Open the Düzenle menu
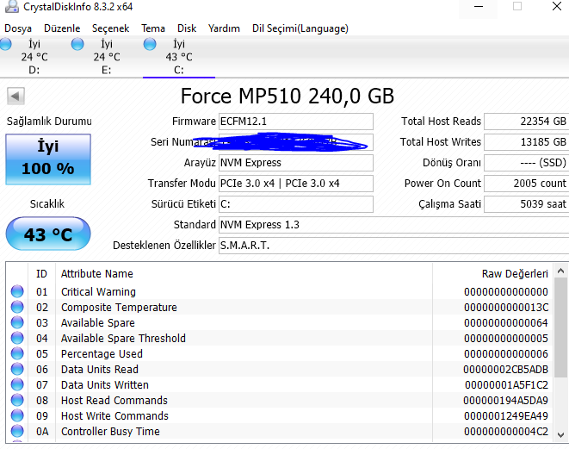 coord(62,28)
